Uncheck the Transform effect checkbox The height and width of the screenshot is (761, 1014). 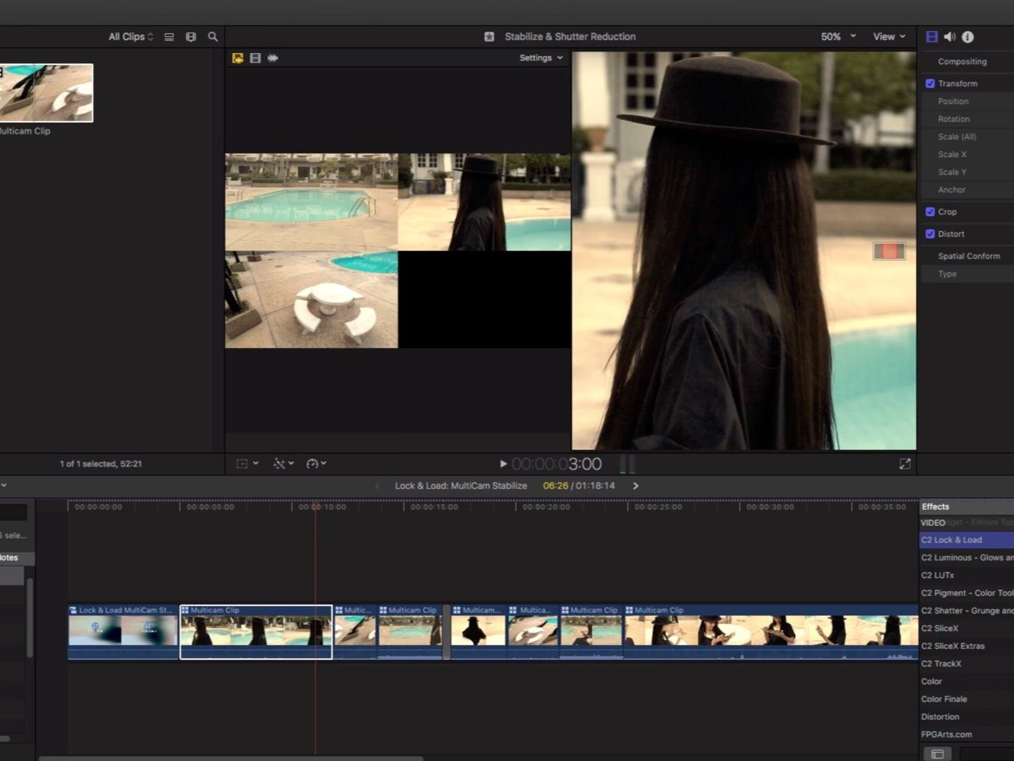pyautogui.click(x=930, y=83)
